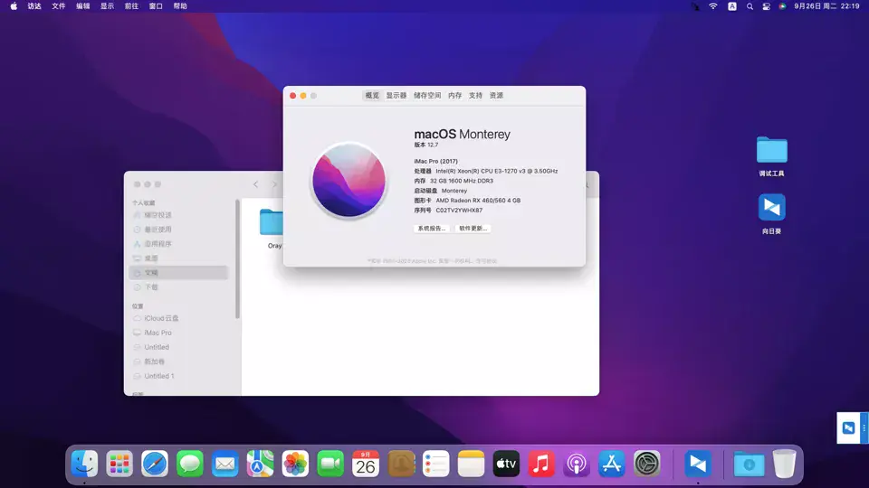Click the 软件更新... button
Image resolution: width=869 pixels, height=488 pixels.
tap(473, 229)
